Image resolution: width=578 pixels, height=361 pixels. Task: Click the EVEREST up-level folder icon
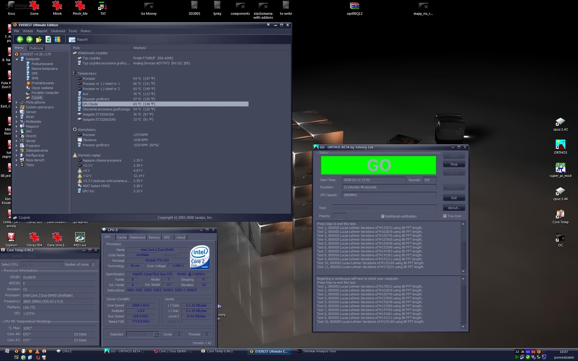coord(39,39)
